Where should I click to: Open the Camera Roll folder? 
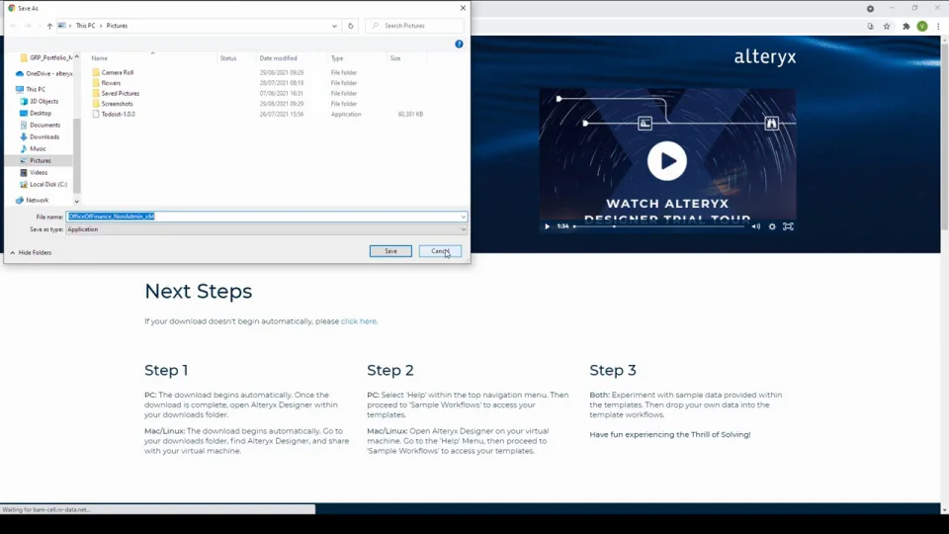(117, 72)
